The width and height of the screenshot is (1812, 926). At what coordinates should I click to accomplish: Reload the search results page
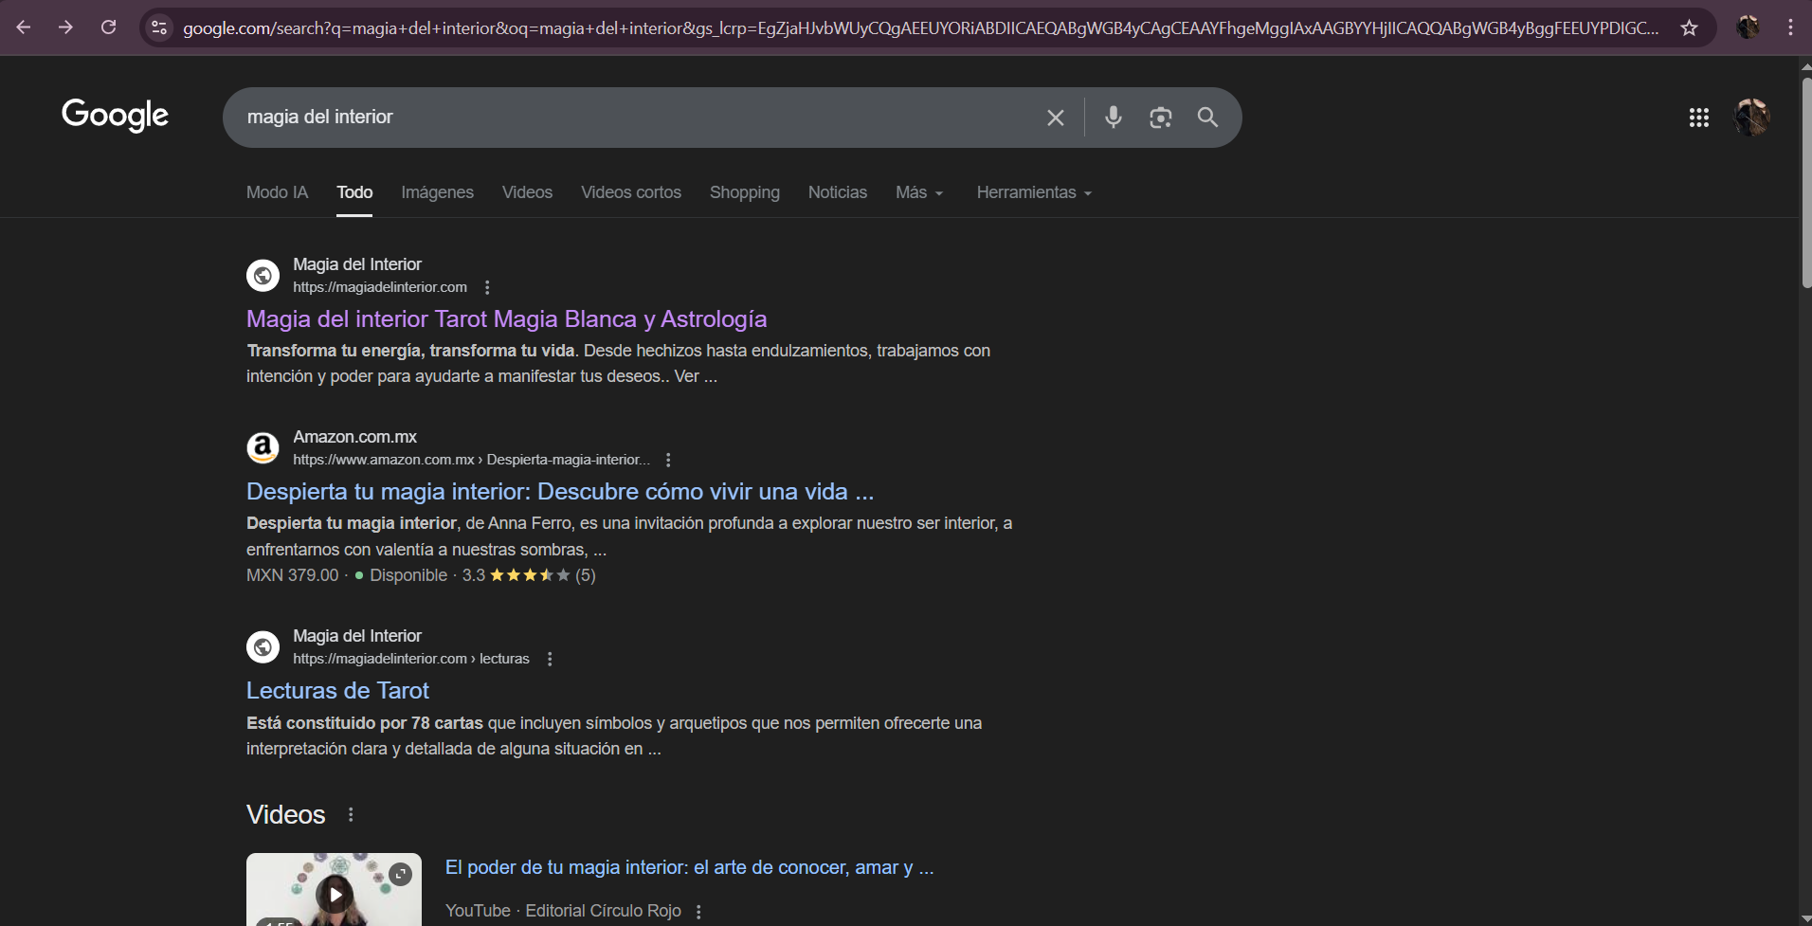[x=108, y=27]
